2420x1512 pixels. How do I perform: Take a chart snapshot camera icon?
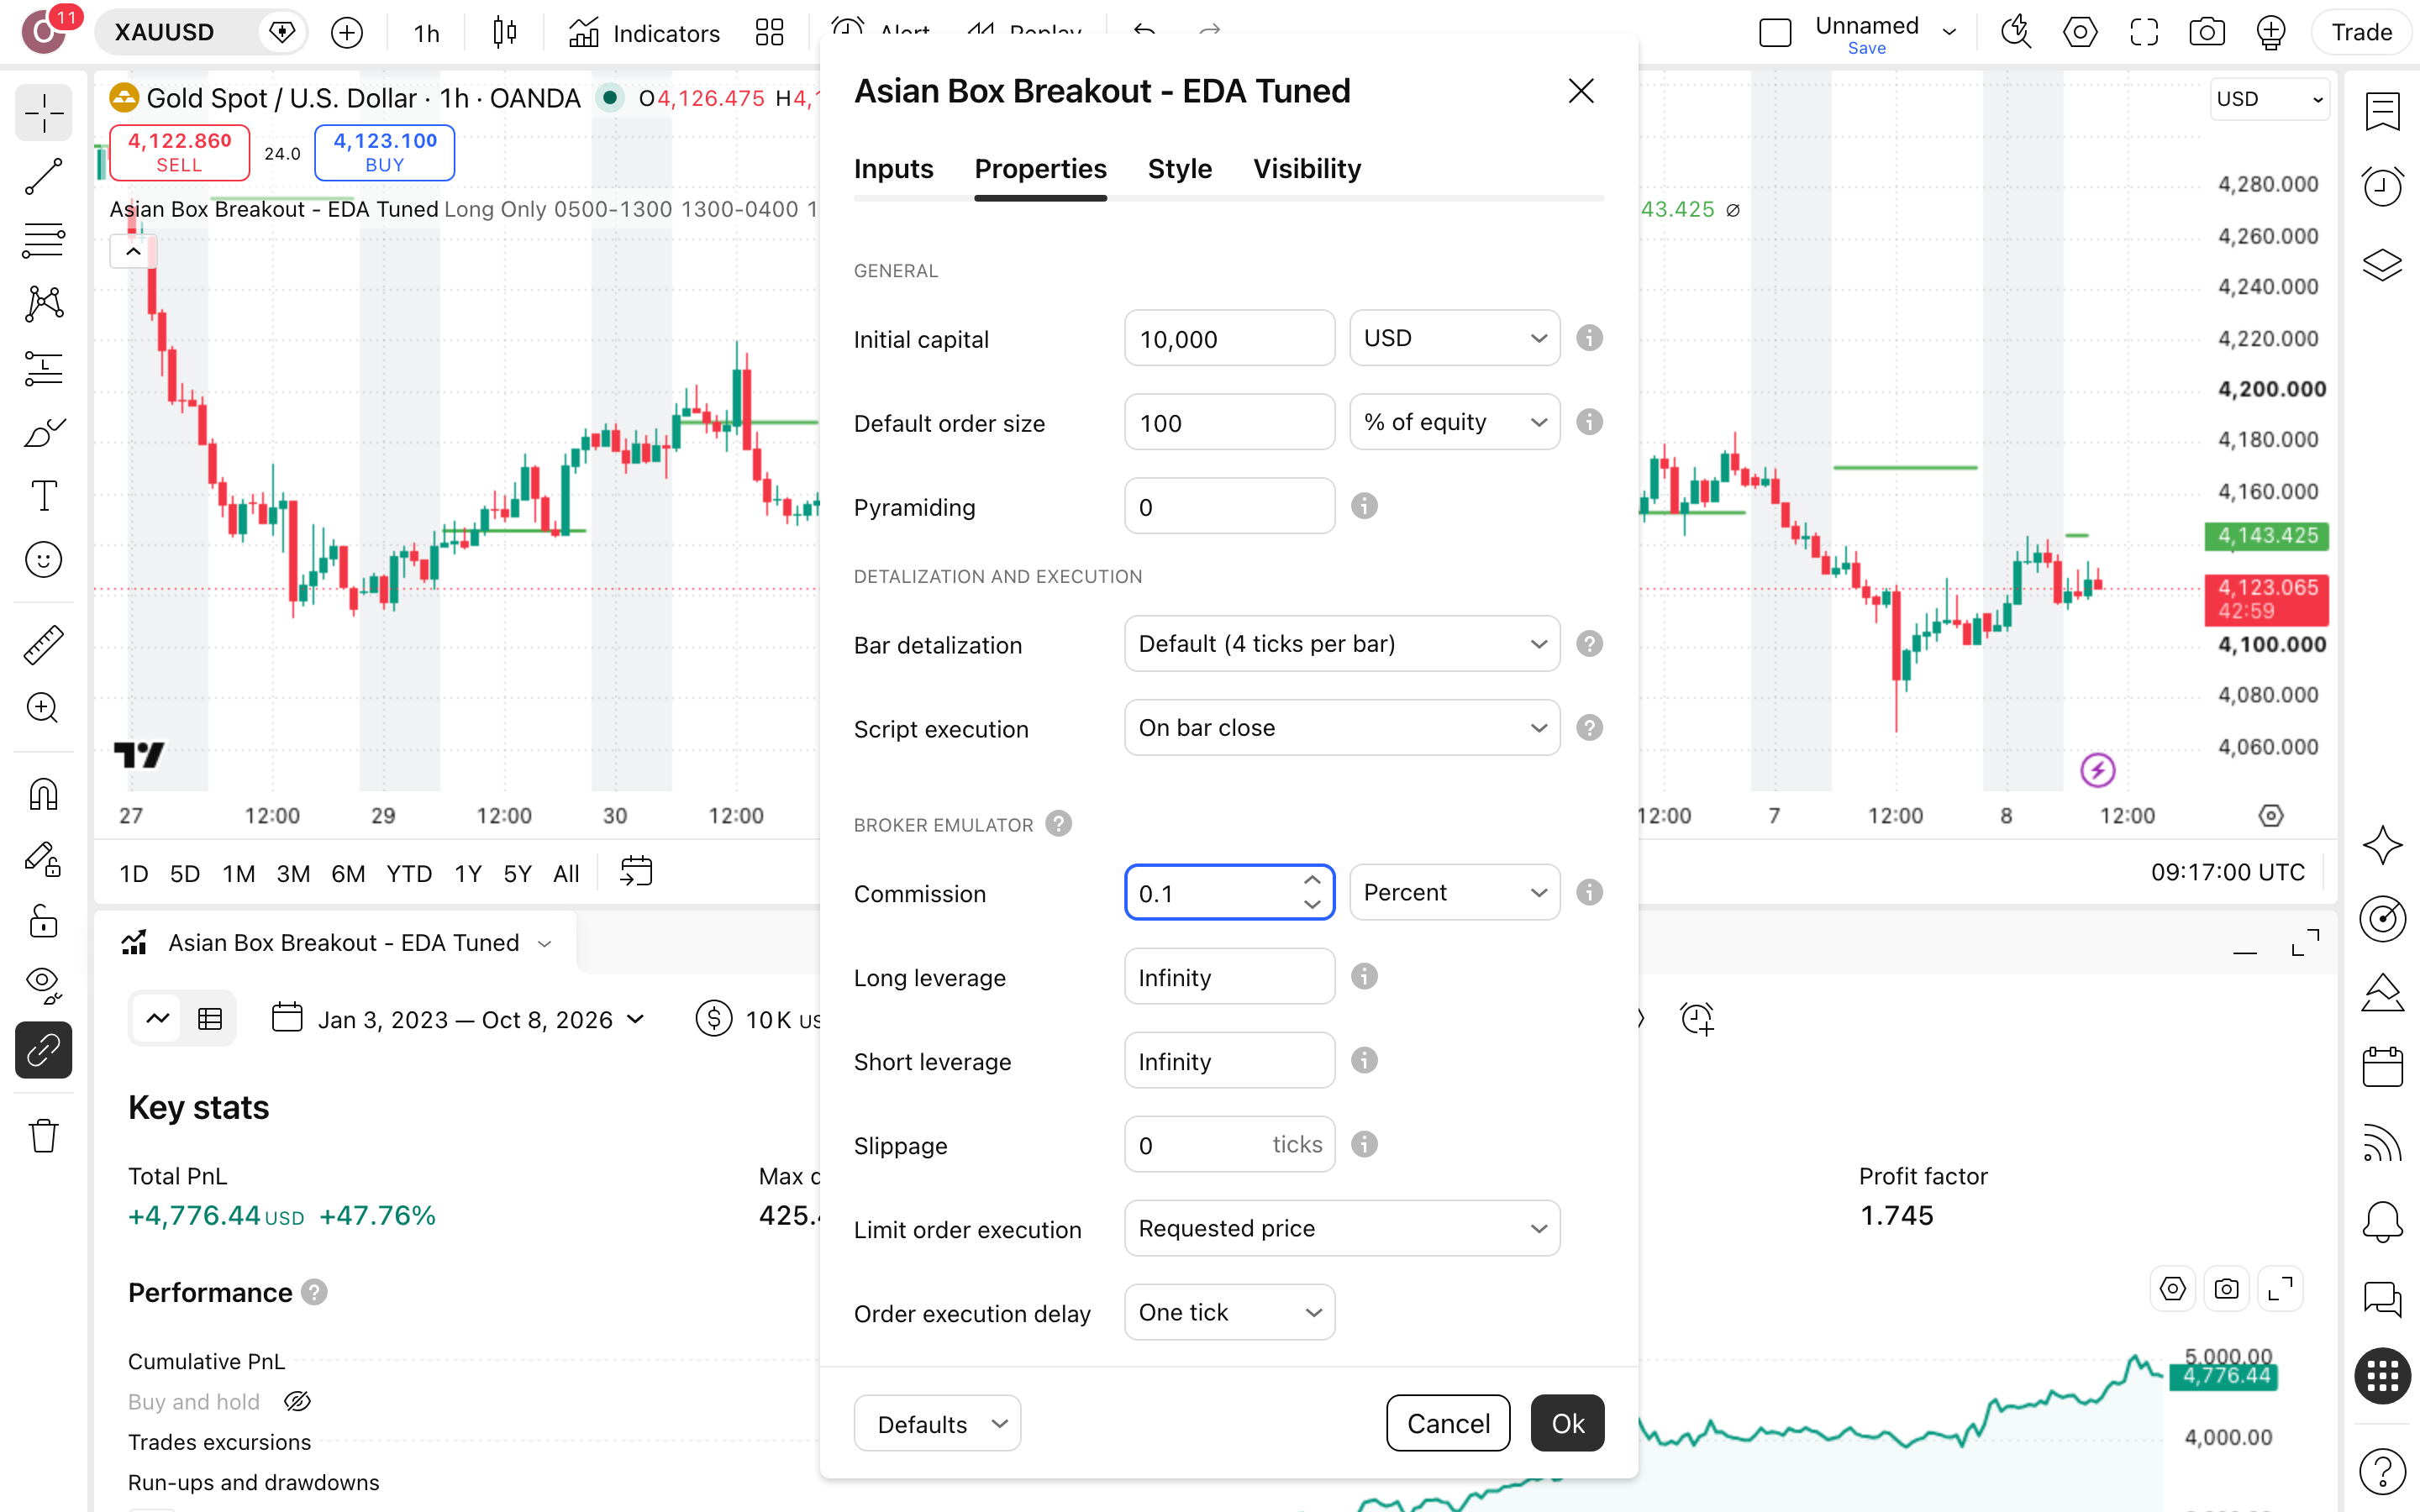point(2207,33)
